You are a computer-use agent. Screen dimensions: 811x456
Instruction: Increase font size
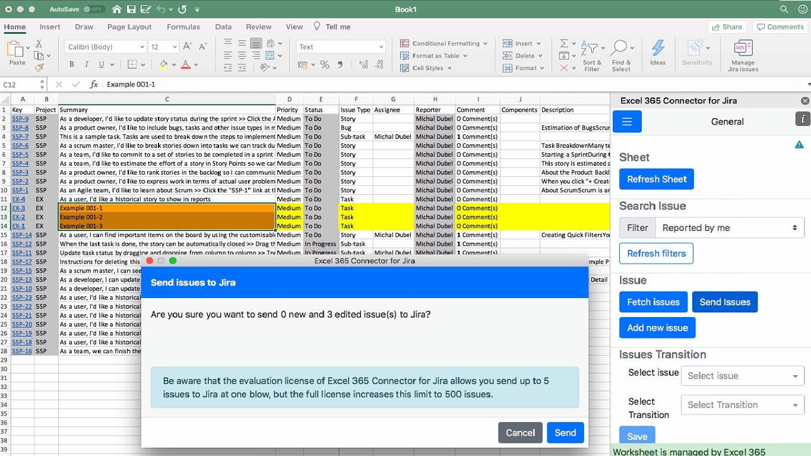click(x=188, y=46)
